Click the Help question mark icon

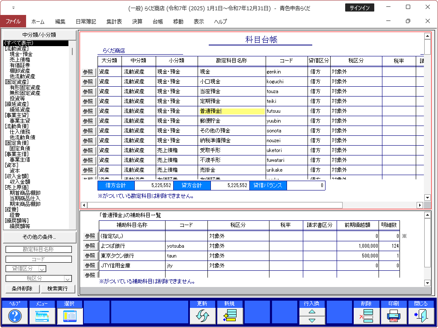click(15, 316)
